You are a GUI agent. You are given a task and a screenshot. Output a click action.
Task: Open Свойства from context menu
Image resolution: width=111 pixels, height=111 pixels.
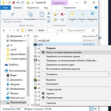(75, 103)
